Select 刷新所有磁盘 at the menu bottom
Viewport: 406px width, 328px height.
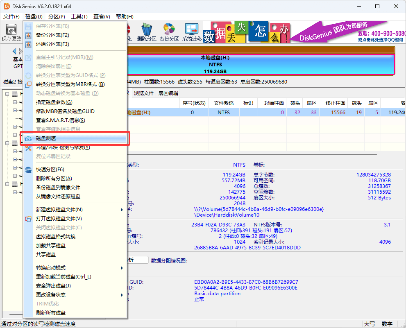click(75, 313)
